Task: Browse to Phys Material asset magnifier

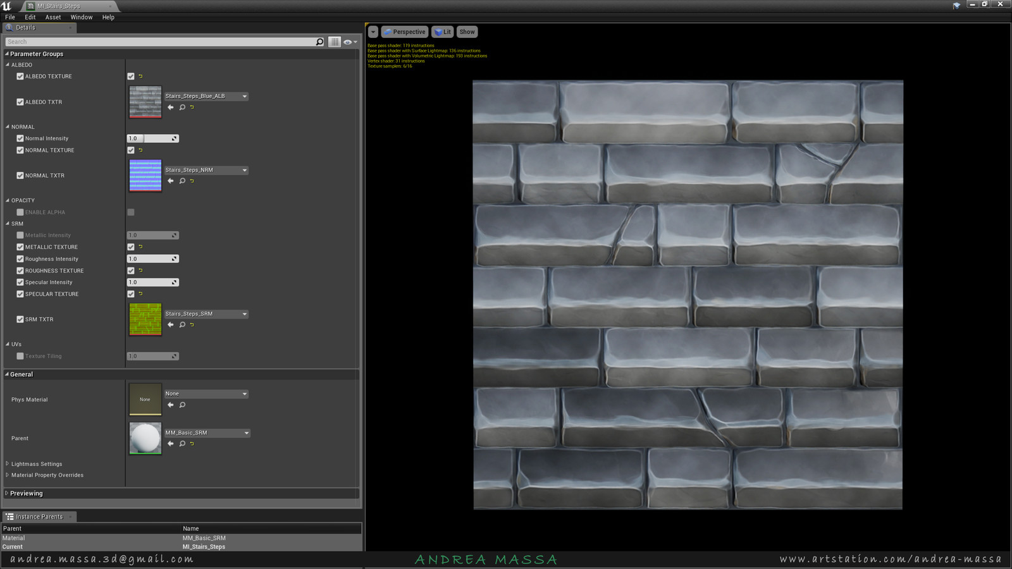Action: point(182,405)
